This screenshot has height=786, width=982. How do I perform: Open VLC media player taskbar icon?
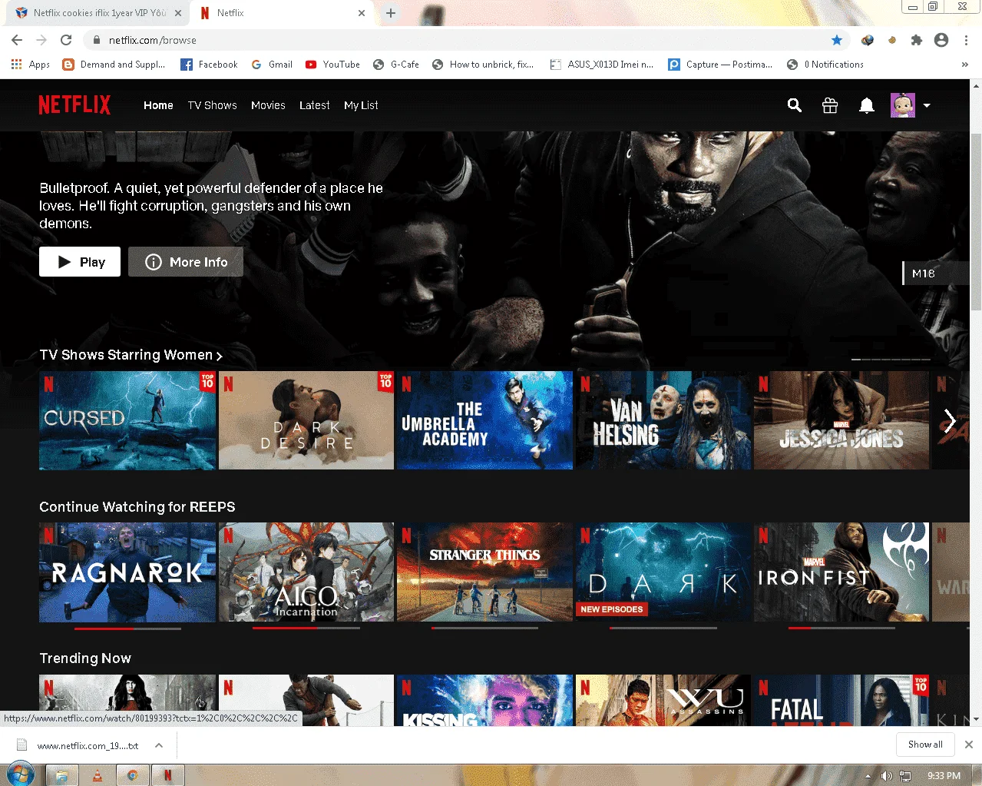tap(98, 775)
